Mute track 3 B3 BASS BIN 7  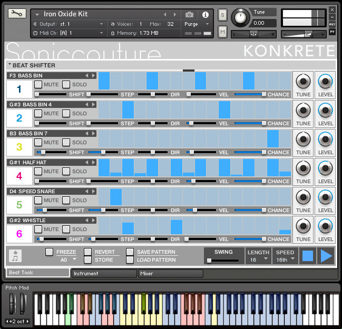click(38, 142)
